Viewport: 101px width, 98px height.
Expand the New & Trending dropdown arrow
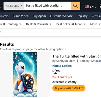(20, 24)
